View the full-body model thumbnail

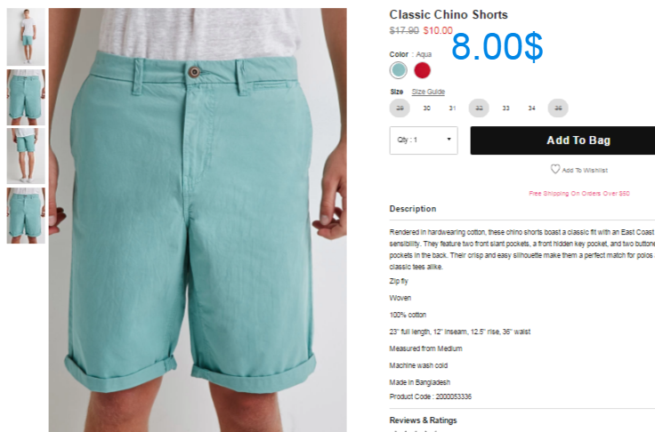(26, 36)
